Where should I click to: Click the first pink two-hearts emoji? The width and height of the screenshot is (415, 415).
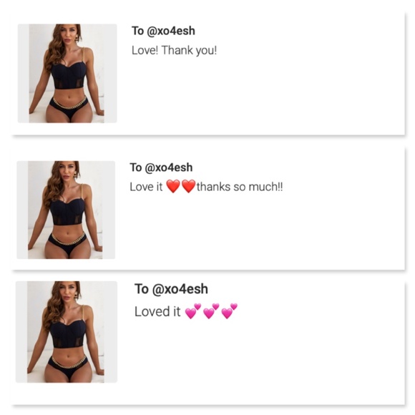click(x=193, y=311)
